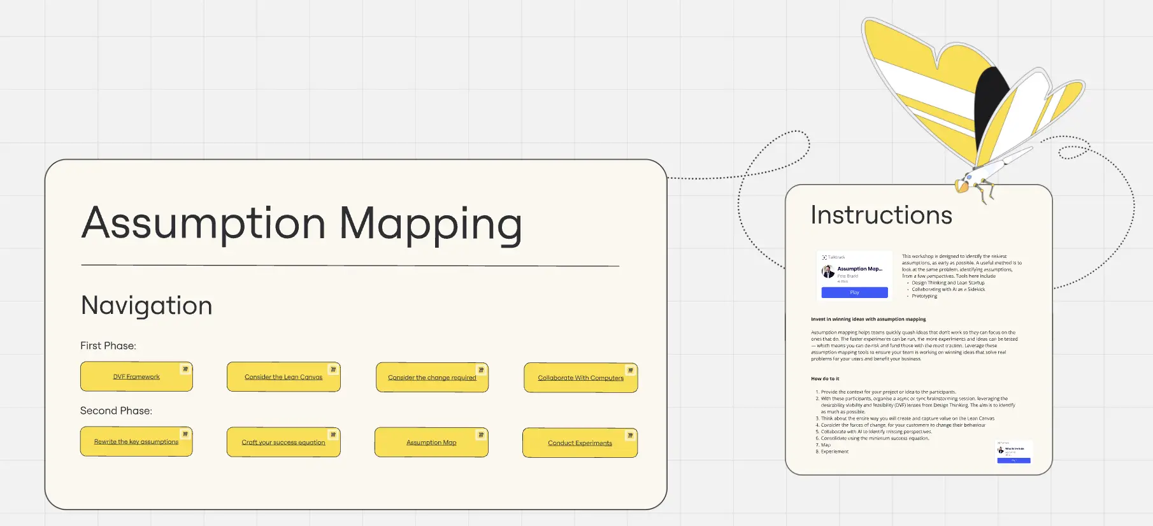Screen dimensions: 1153x526
Task: Click the 'Prototyping' bullet
Action: [924, 296]
